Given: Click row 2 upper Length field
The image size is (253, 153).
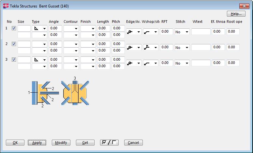Looking at the screenshot, I should 104,44.
